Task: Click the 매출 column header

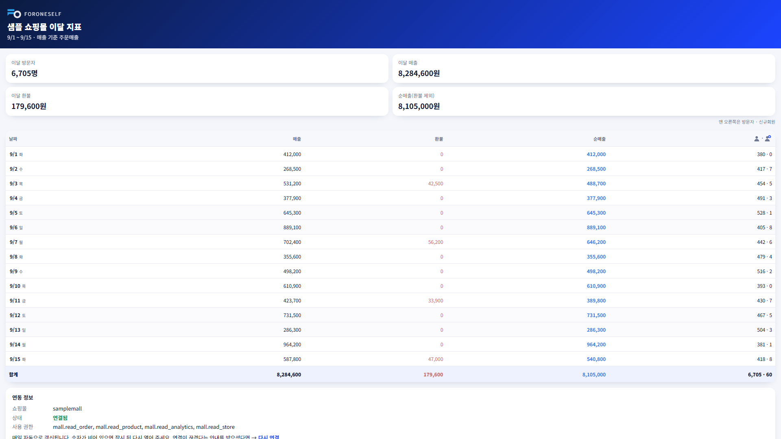Action: pos(297,139)
